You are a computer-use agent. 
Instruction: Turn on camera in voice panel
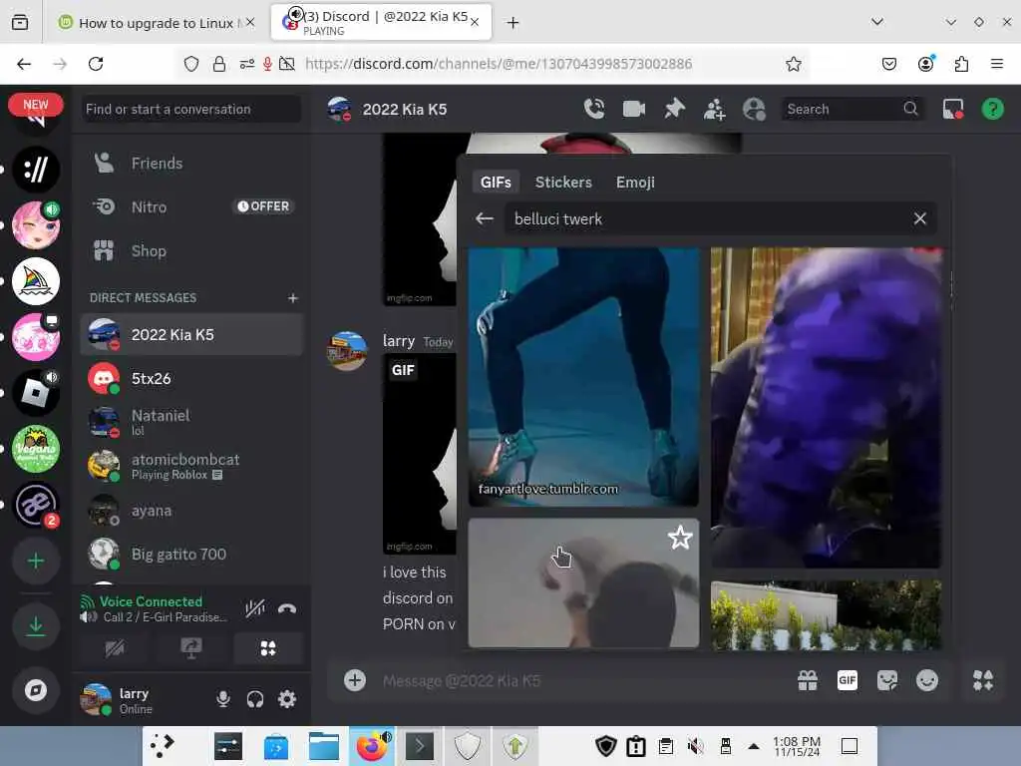click(x=115, y=648)
